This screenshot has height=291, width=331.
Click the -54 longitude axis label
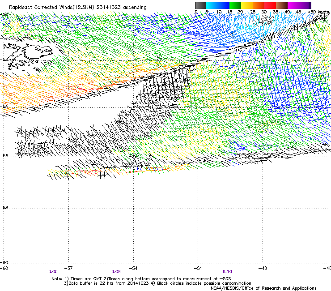(133, 268)
